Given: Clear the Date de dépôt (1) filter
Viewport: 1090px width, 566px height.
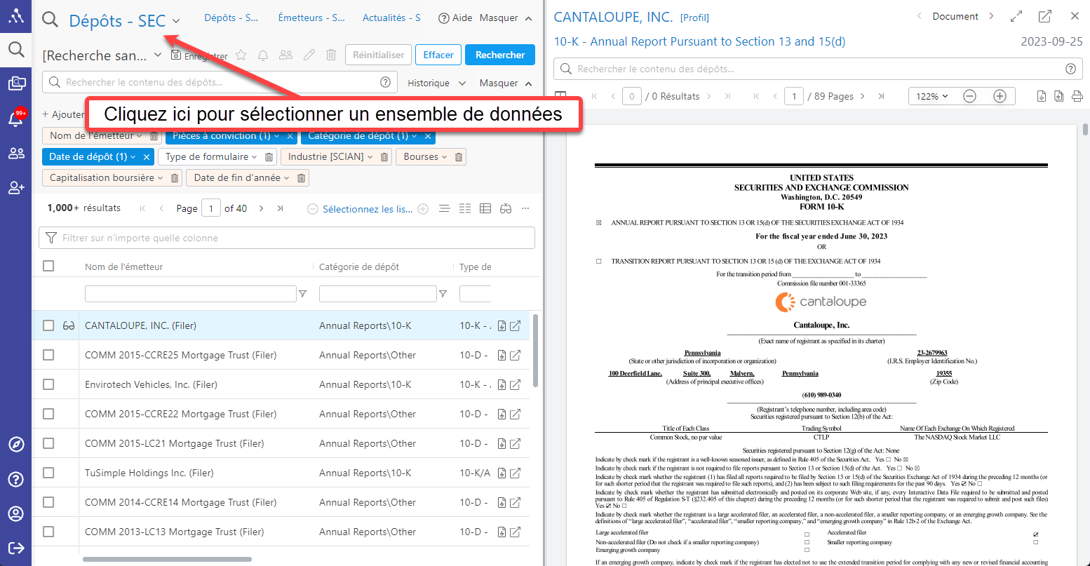Looking at the screenshot, I should [147, 157].
